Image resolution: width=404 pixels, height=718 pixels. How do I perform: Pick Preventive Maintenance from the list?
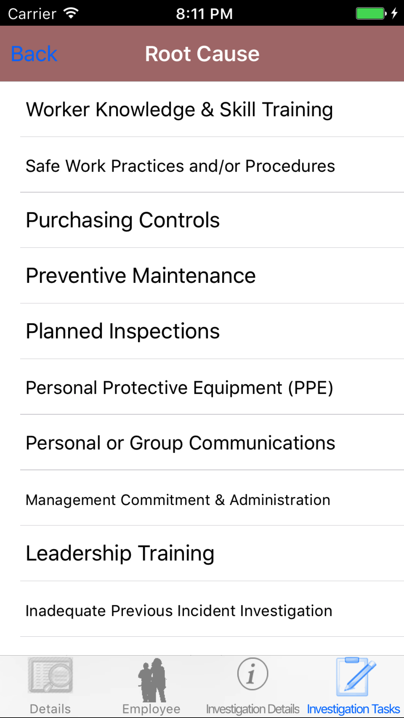coord(141,276)
